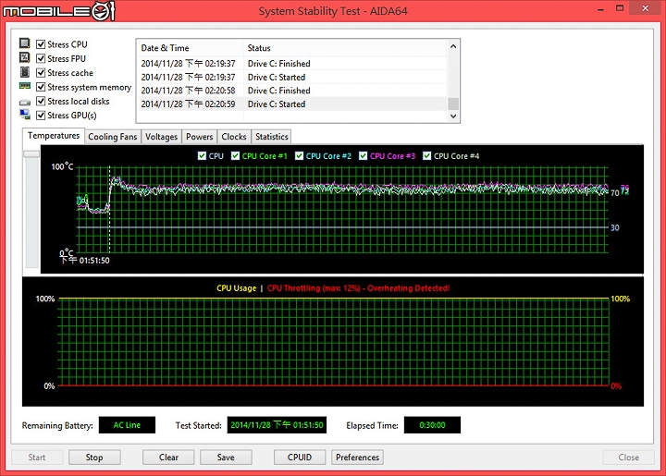Click the Date & Time column header
Image resolution: width=666 pixels, height=476 pixels.
coord(190,48)
